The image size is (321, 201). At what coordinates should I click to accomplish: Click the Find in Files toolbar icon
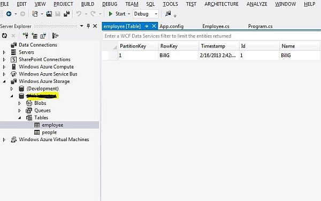pos(168,14)
